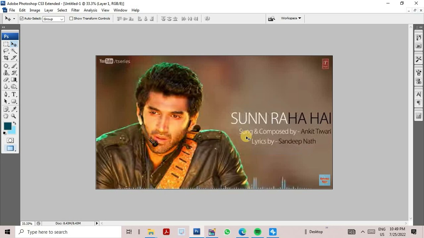The width and height of the screenshot is (424, 238).
Task: Select the Slice tool
Action: 14,58
